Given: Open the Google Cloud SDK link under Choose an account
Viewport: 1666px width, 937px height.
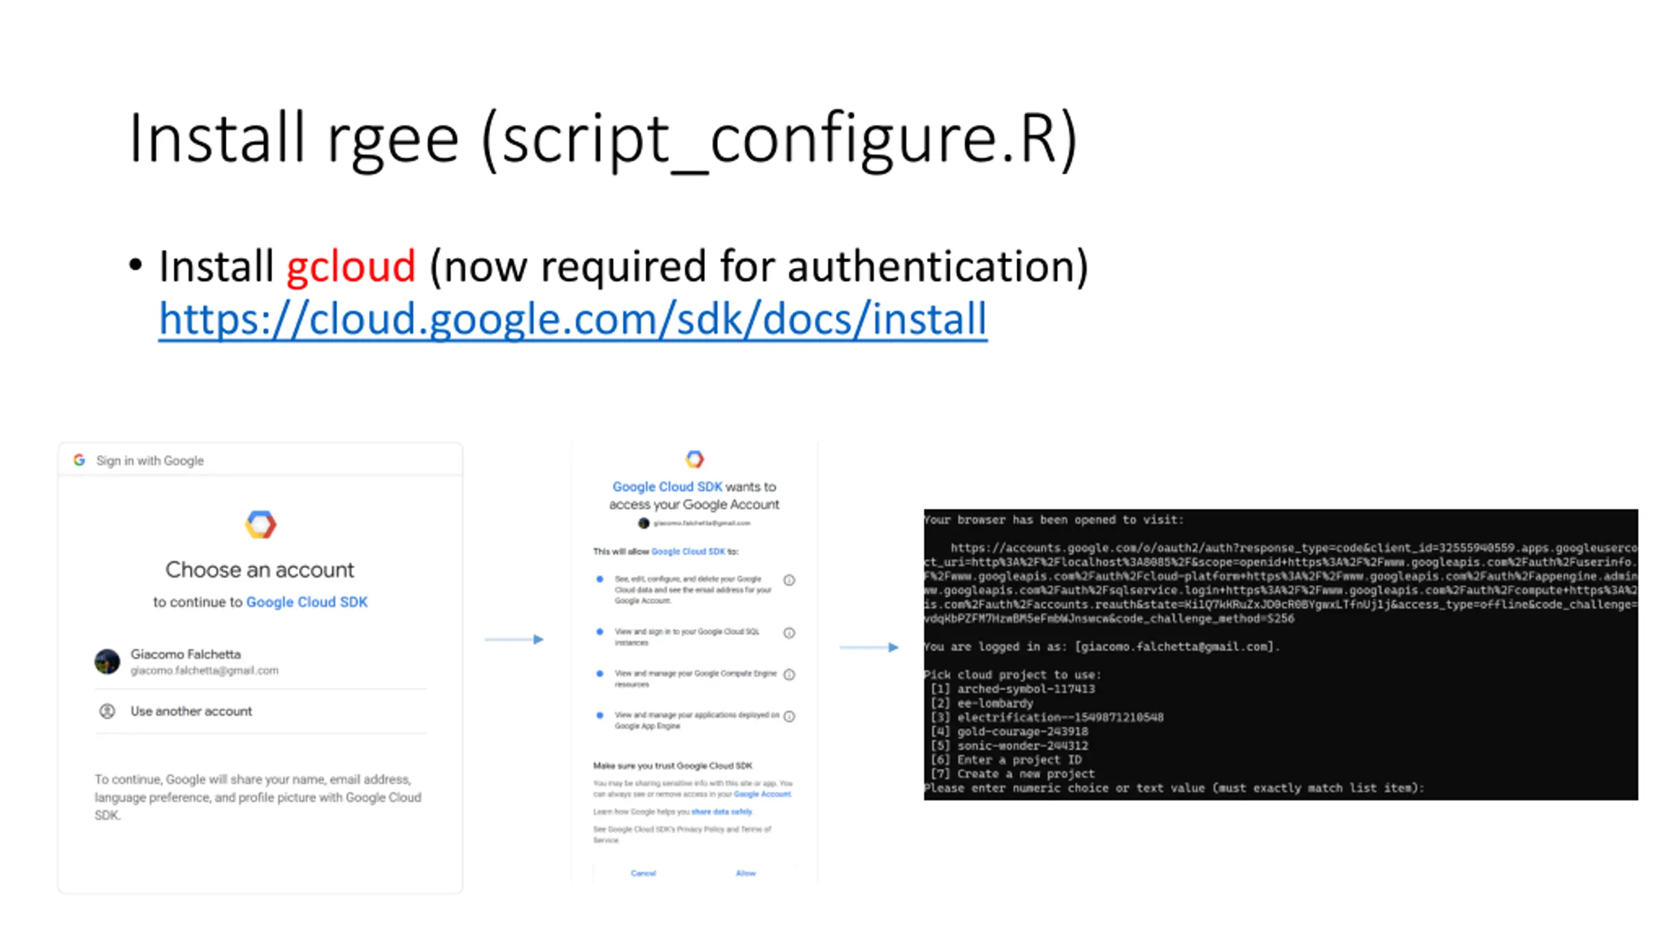Looking at the screenshot, I should tap(307, 602).
